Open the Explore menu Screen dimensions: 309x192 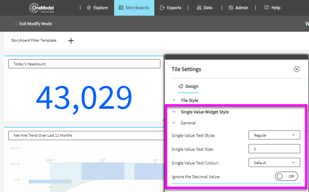(x=97, y=8)
